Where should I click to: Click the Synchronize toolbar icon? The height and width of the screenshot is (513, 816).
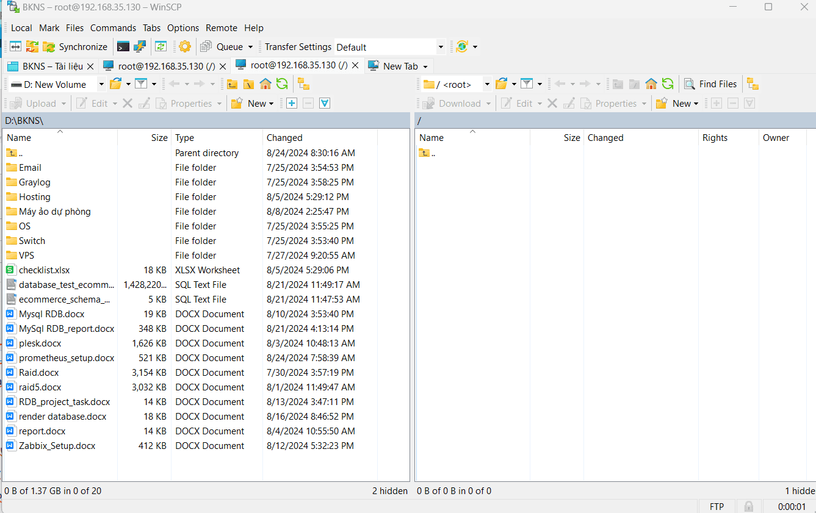[x=75, y=46]
